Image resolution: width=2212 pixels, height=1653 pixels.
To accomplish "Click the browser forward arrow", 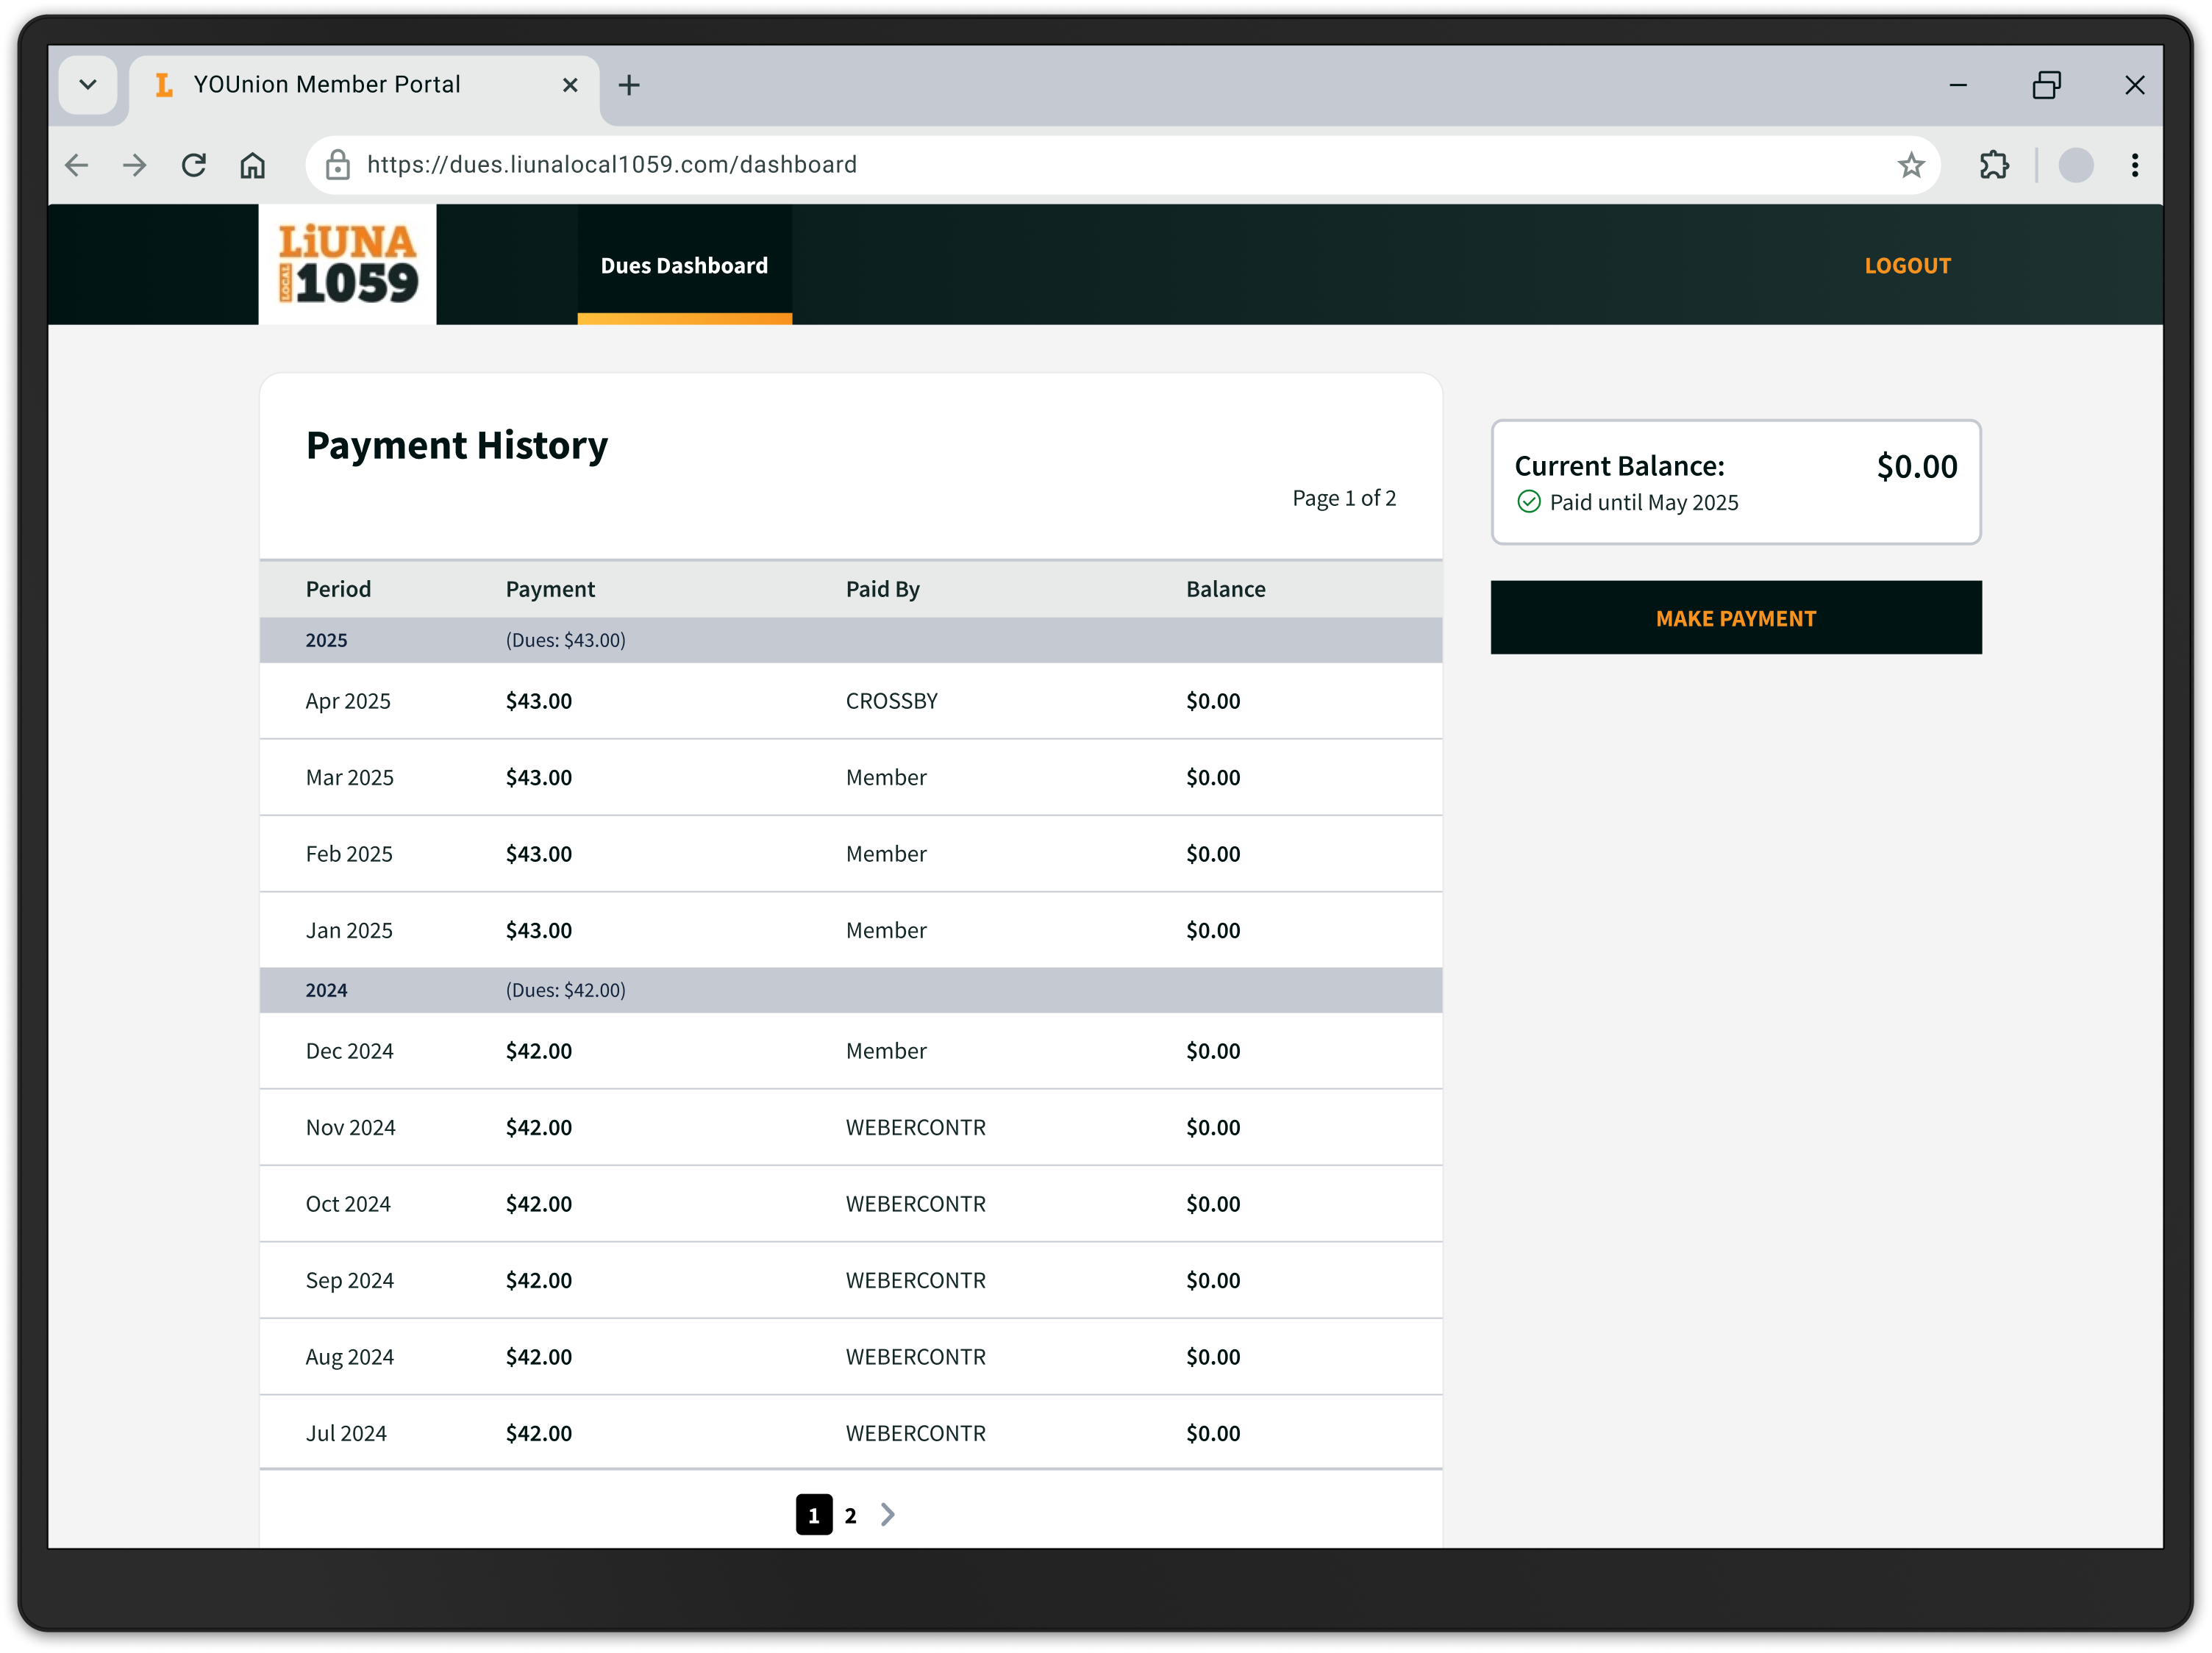I will pyautogui.click(x=134, y=165).
